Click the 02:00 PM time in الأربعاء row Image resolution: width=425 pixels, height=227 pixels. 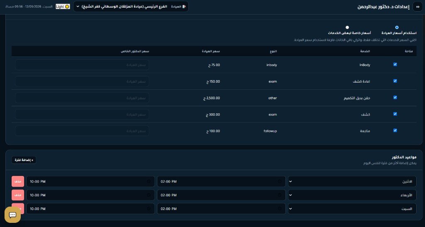pyautogui.click(x=169, y=195)
